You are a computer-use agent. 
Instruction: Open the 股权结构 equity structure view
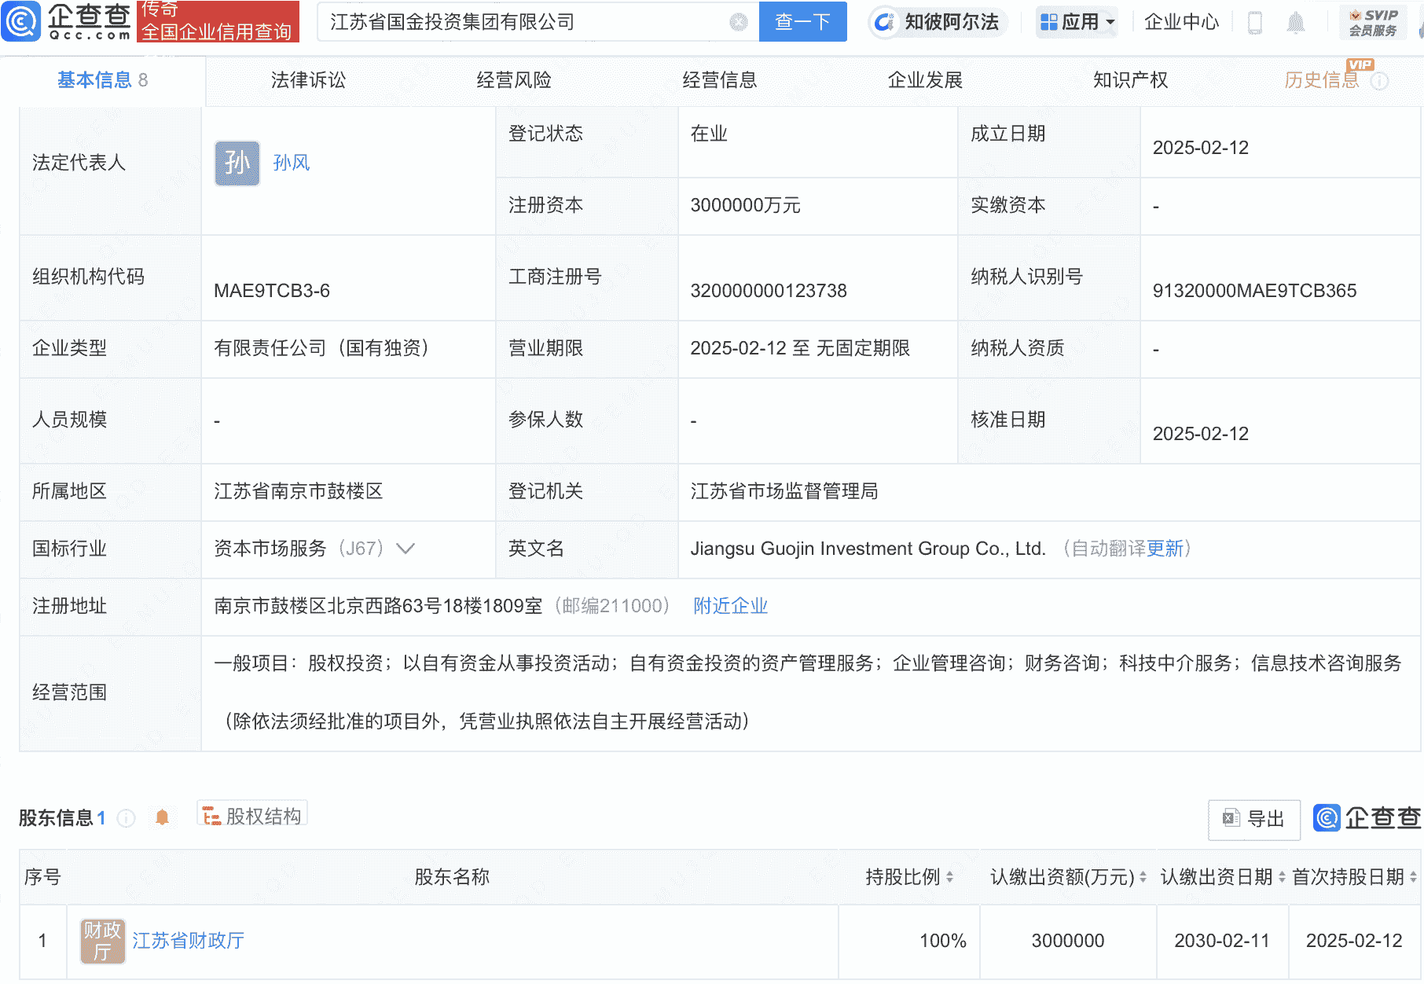tap(252, 817)
